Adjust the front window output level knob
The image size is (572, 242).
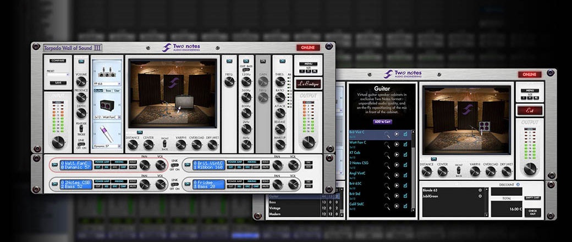tap(309, 142)
